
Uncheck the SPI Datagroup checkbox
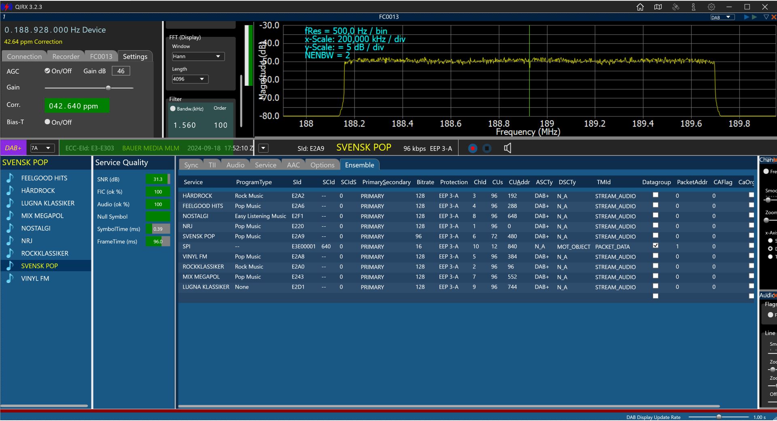(x=656, y=246)
